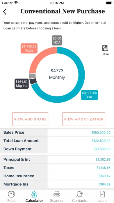Select the Home Insurance row
This screenshot has height=203, width=114.
click(57, 176)
